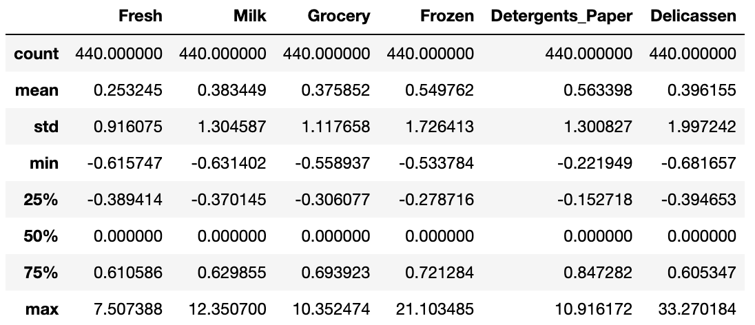This screenshot has width=755, height=325.
Task: Click the Delicassen column header
Action: pyautogui.click(x=692, y=16)
